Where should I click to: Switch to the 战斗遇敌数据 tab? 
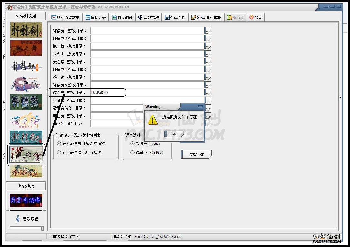click(x=66, y=18)
